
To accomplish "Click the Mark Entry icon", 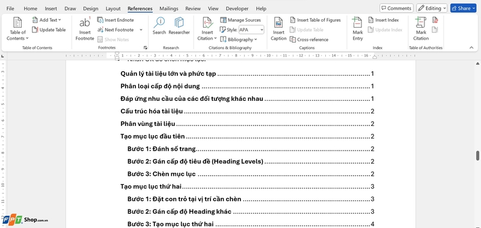I will coord(357,23).
